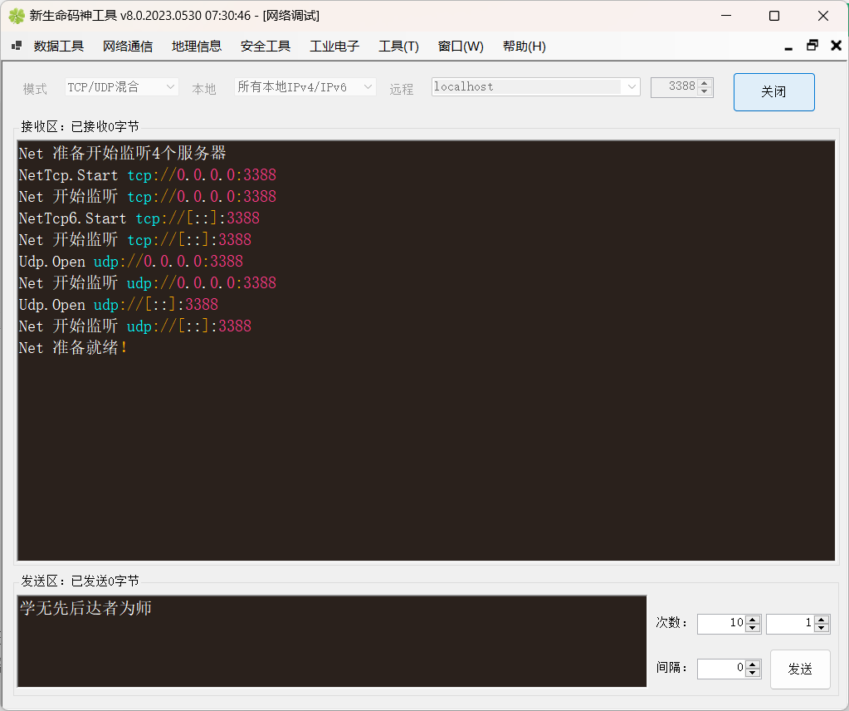Screen dimensions: 849x711
Task: Decrease the port 3388 with down arrow
Action: pyautogui.click(x=704, y=91)
